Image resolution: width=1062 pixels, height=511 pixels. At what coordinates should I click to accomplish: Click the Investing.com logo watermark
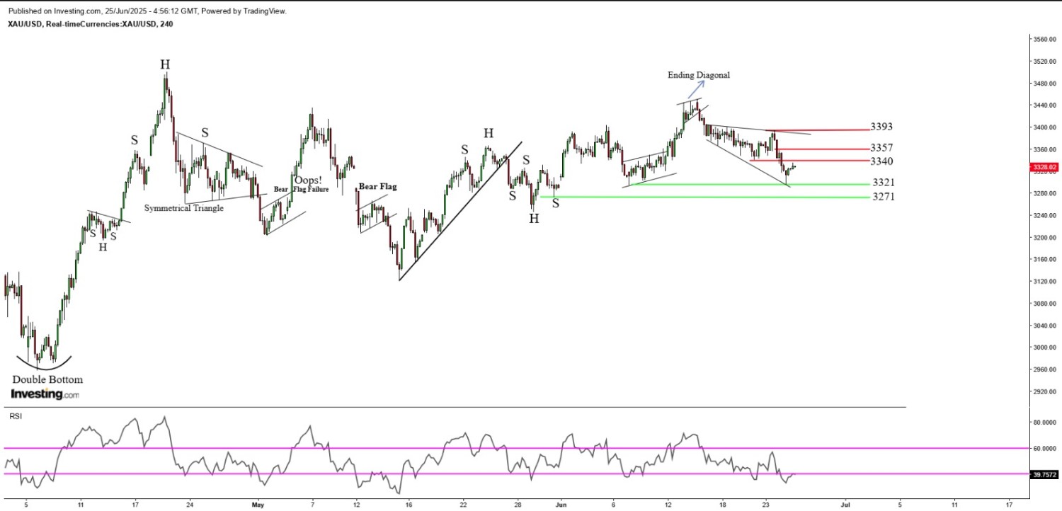[45, 394]
